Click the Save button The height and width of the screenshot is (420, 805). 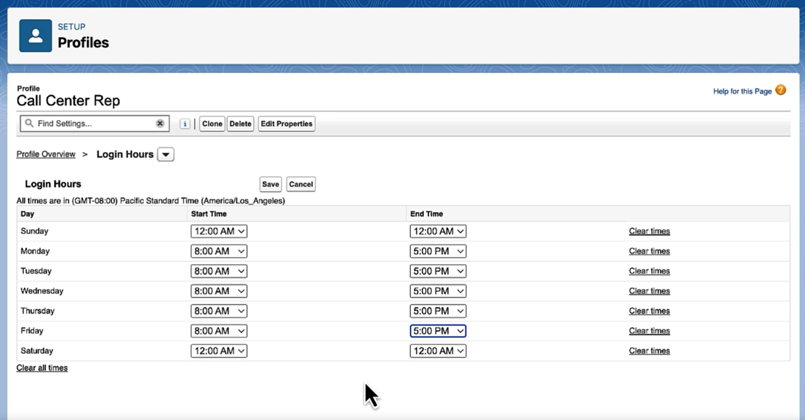[x=270, y=184]
